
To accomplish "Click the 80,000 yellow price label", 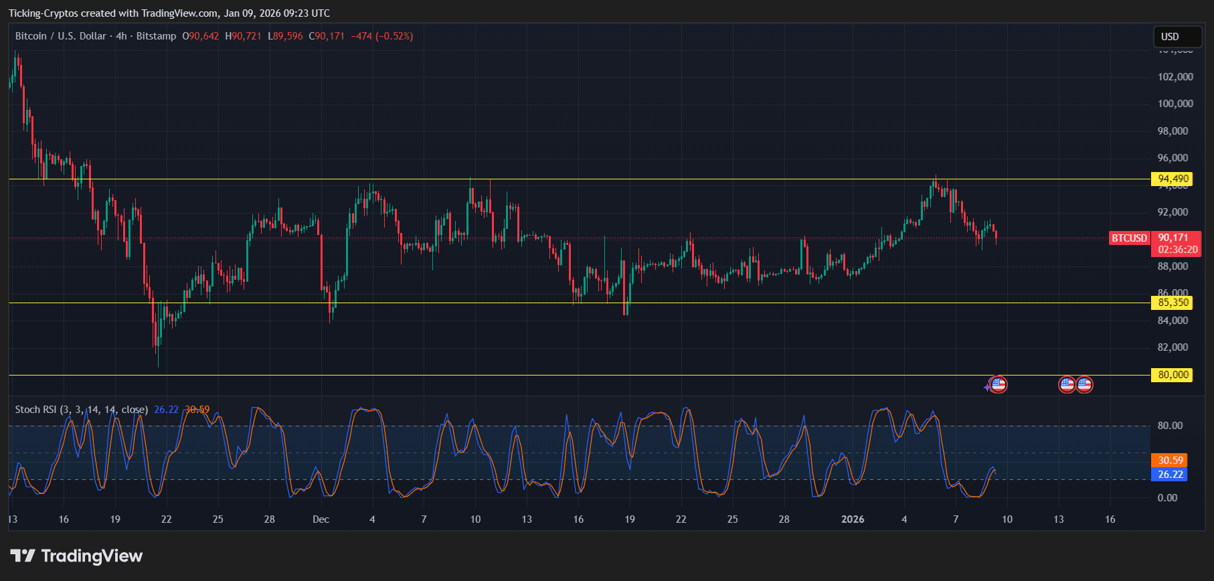I will click(x=1173, y=375).
